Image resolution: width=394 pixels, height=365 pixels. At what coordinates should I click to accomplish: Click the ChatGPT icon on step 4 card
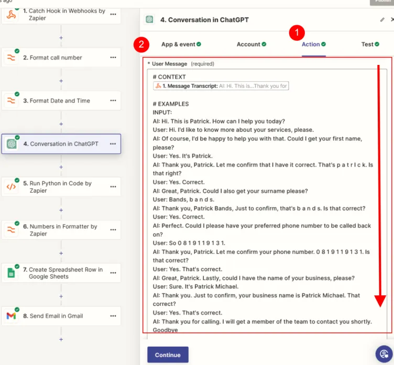12,144
